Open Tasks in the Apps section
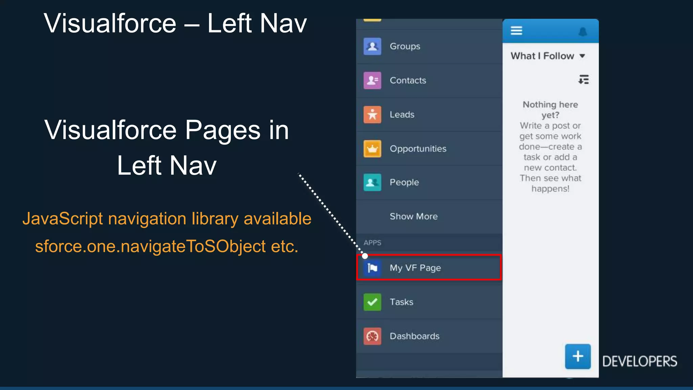 point(429,302)
